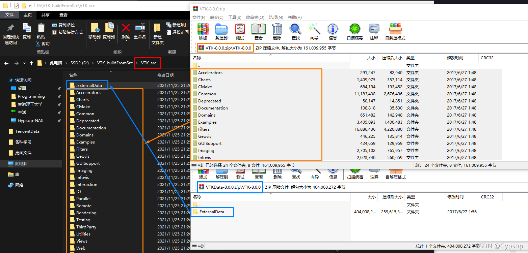The height and width of the screenshot is (253, 528).
Task: Click Paste shortcut (粘贴快捷方式) in ribbon
Action: point(68,32)
